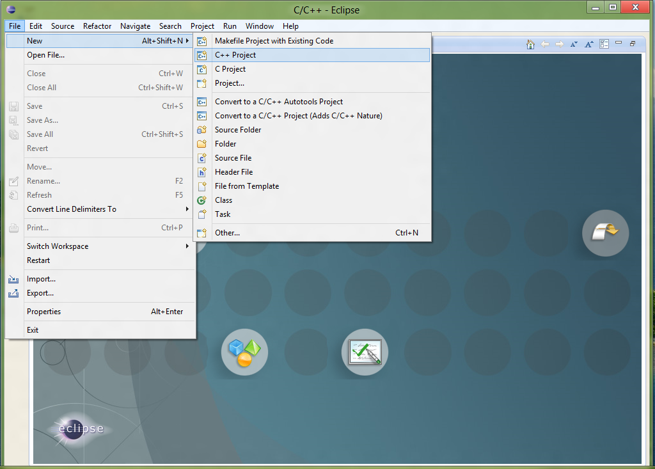Click Move... in the File menu
The image size is (655, 469).
100,167
